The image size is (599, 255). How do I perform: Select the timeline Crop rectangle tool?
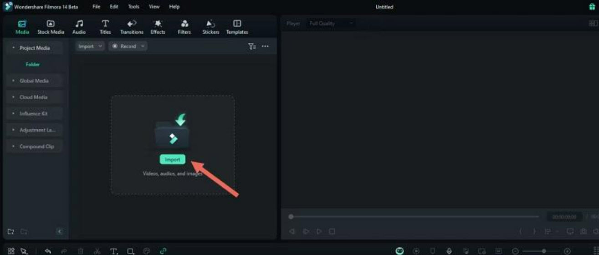coord(131,251)
